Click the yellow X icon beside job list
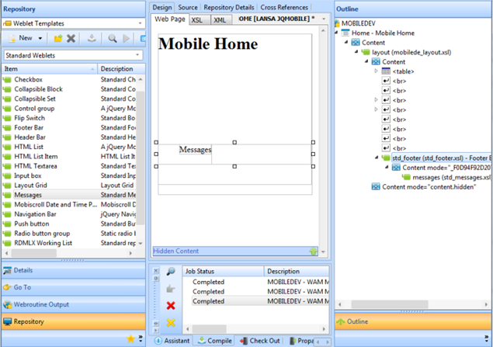Screen dimensions: 493x347 (171, 322)
